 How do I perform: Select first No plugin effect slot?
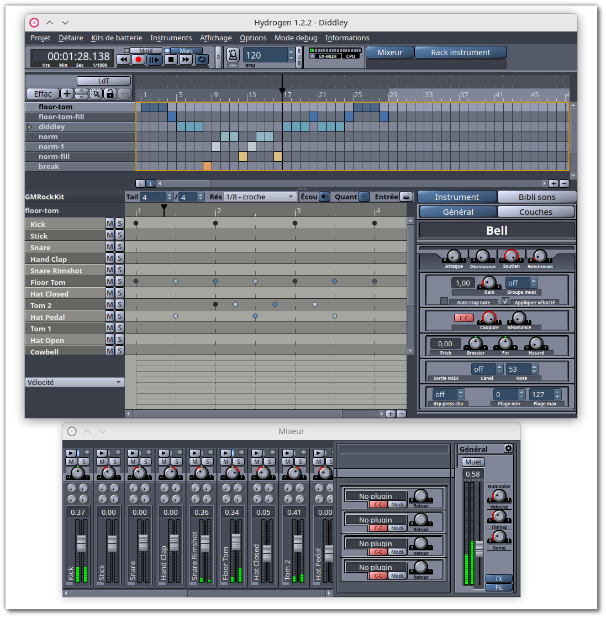(375, 496)
